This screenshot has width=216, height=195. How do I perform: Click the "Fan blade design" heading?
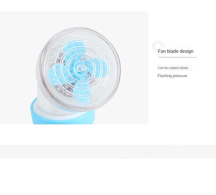(175, 51)
